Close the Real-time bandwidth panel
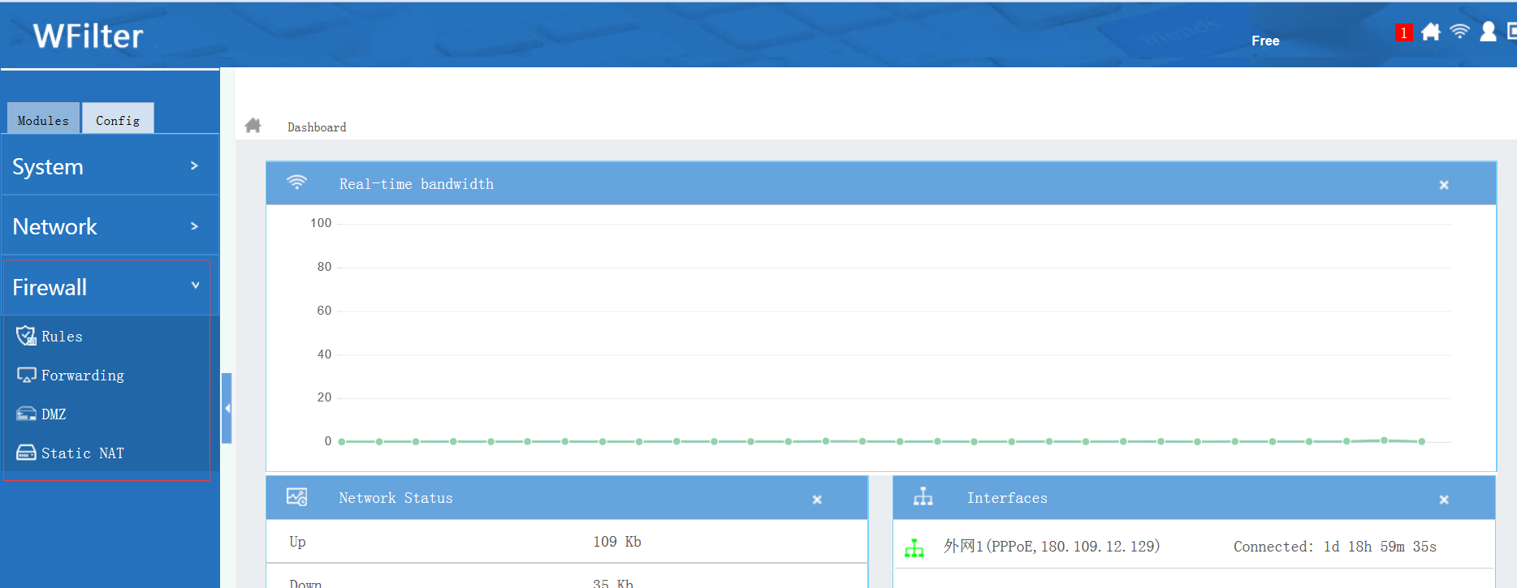The image size is (1517, 588). pyautogui.click(x=1444, y=185)
